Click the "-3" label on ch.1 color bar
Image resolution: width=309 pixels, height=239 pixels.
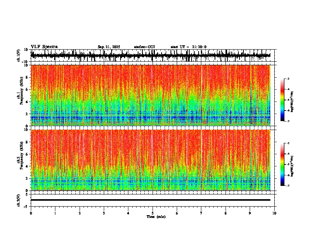[x=288, y=79]
